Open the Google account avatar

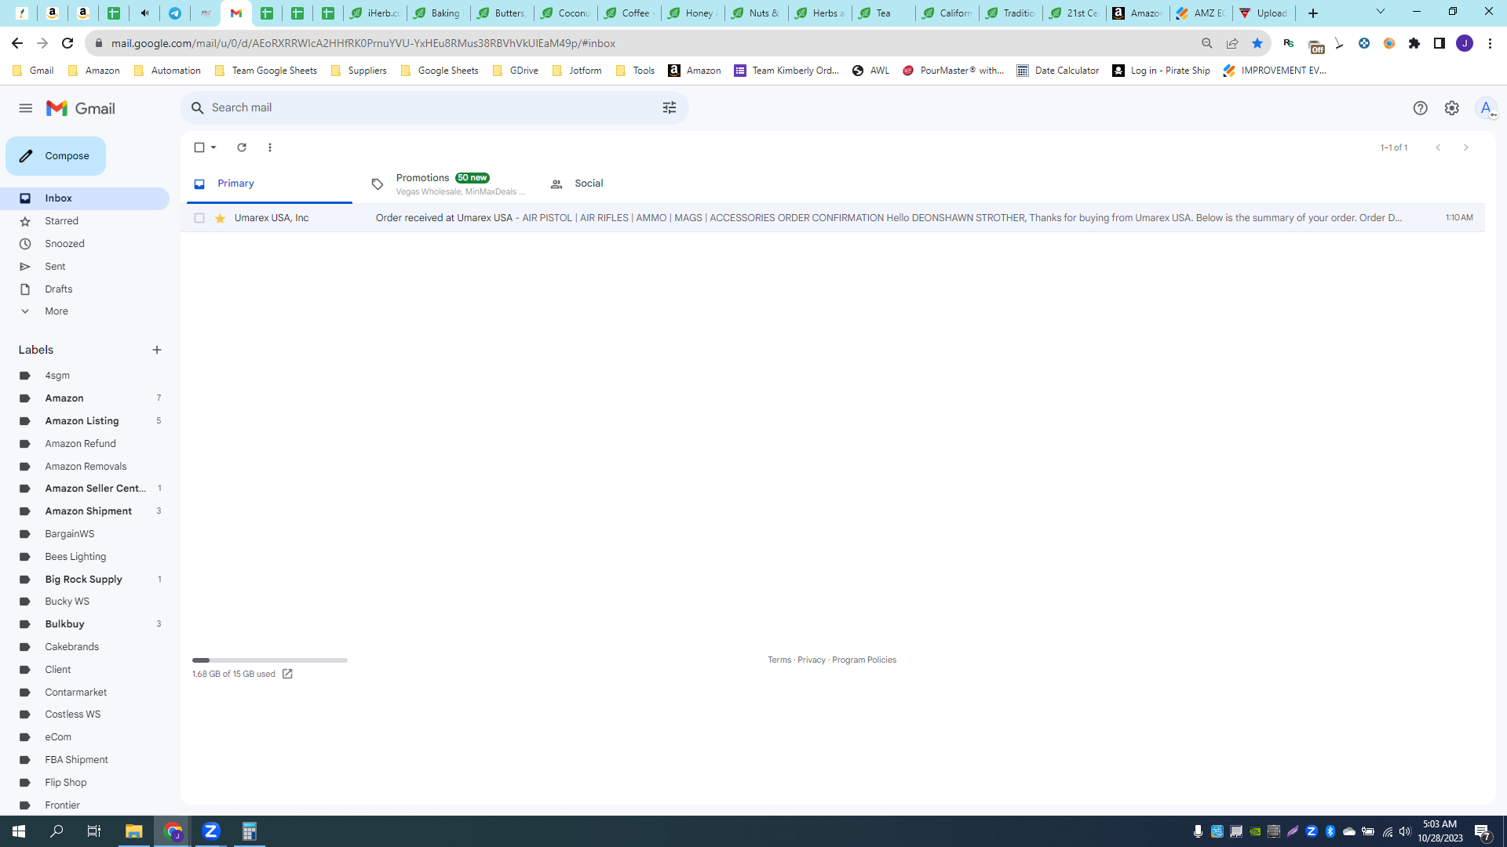1486,108
